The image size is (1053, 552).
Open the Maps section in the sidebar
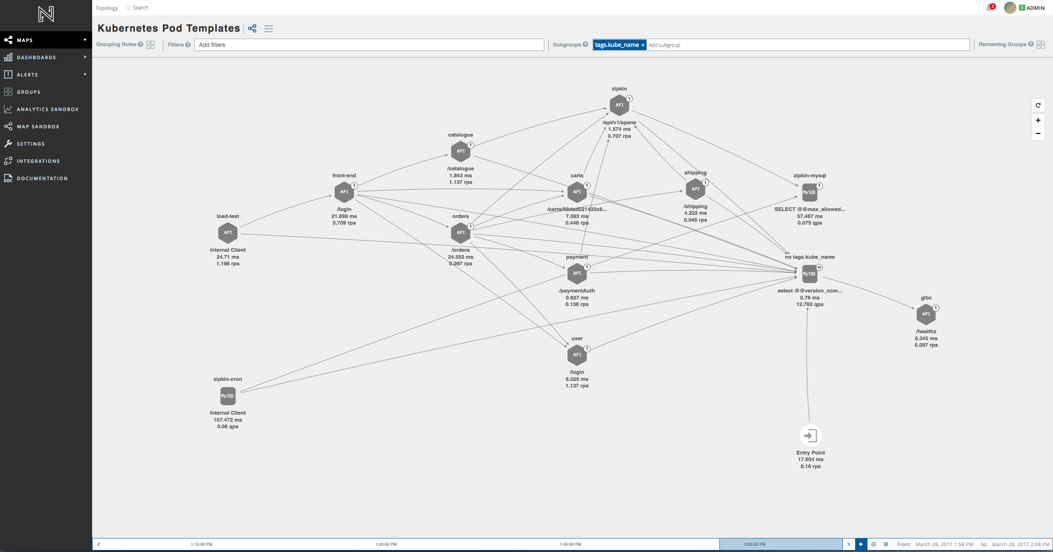(25, 40)
